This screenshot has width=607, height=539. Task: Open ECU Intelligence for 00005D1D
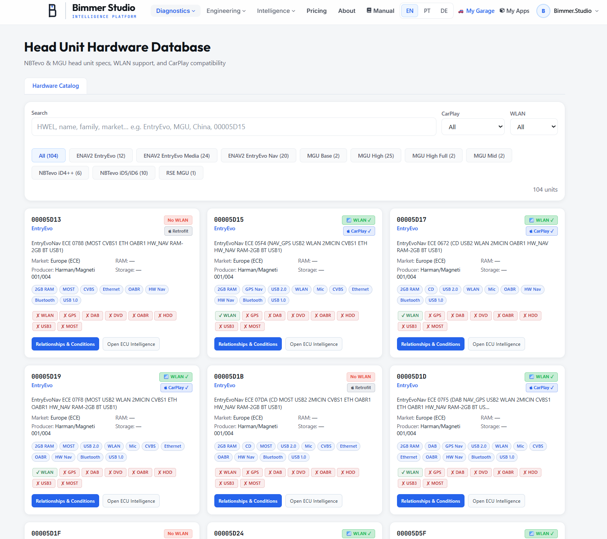tap(497, 501)
